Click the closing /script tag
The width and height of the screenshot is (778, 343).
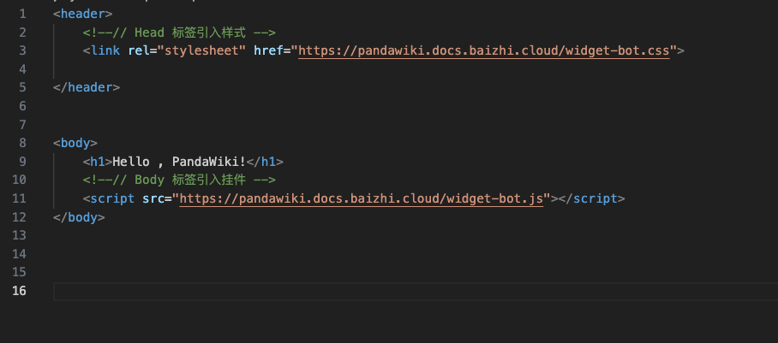[x=592, y=198]
